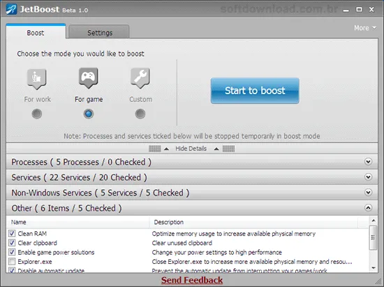
Task: Toggle Disable automatic update checkbox
Action: coord(12,270)
